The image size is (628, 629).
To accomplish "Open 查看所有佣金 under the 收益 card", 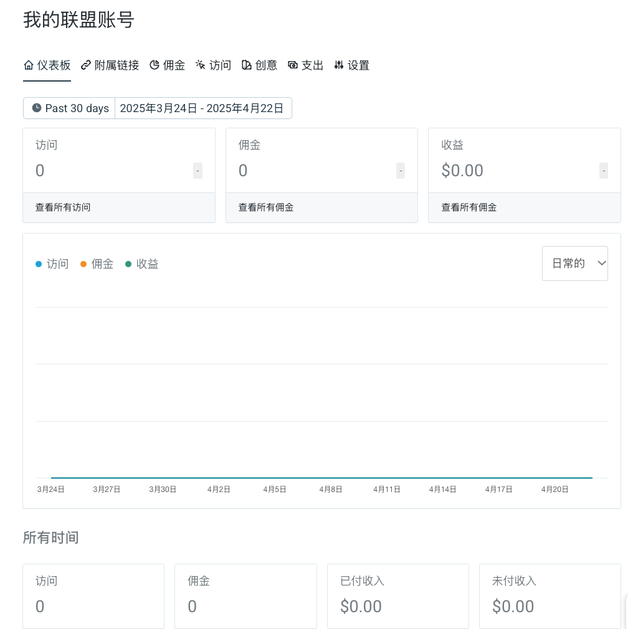I will (469, 207).
